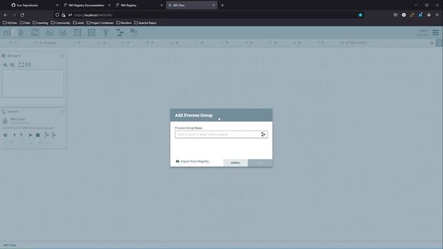Open the Random bookmarks folder
The image size is (443, 249).
124,23
